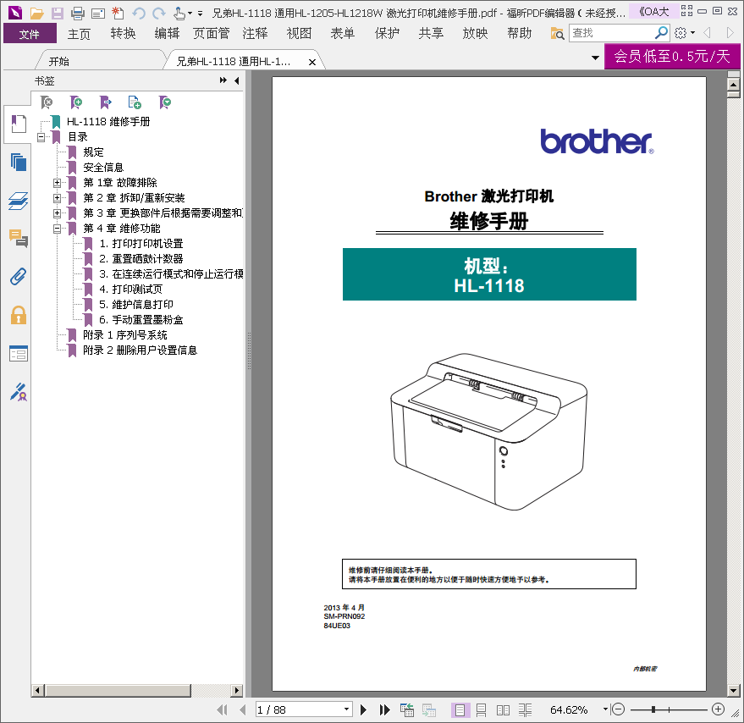Close the 兄弟HL-1118 document tab

click(312, 62)
